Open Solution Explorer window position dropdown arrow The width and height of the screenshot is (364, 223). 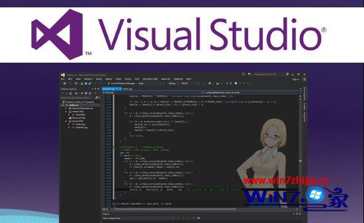[93, 89]
